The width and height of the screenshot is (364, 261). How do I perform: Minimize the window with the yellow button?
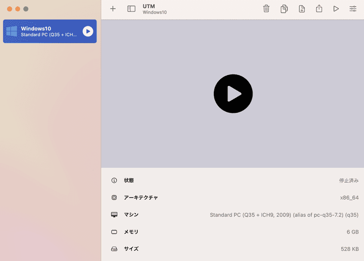click(x=18, y=9)
